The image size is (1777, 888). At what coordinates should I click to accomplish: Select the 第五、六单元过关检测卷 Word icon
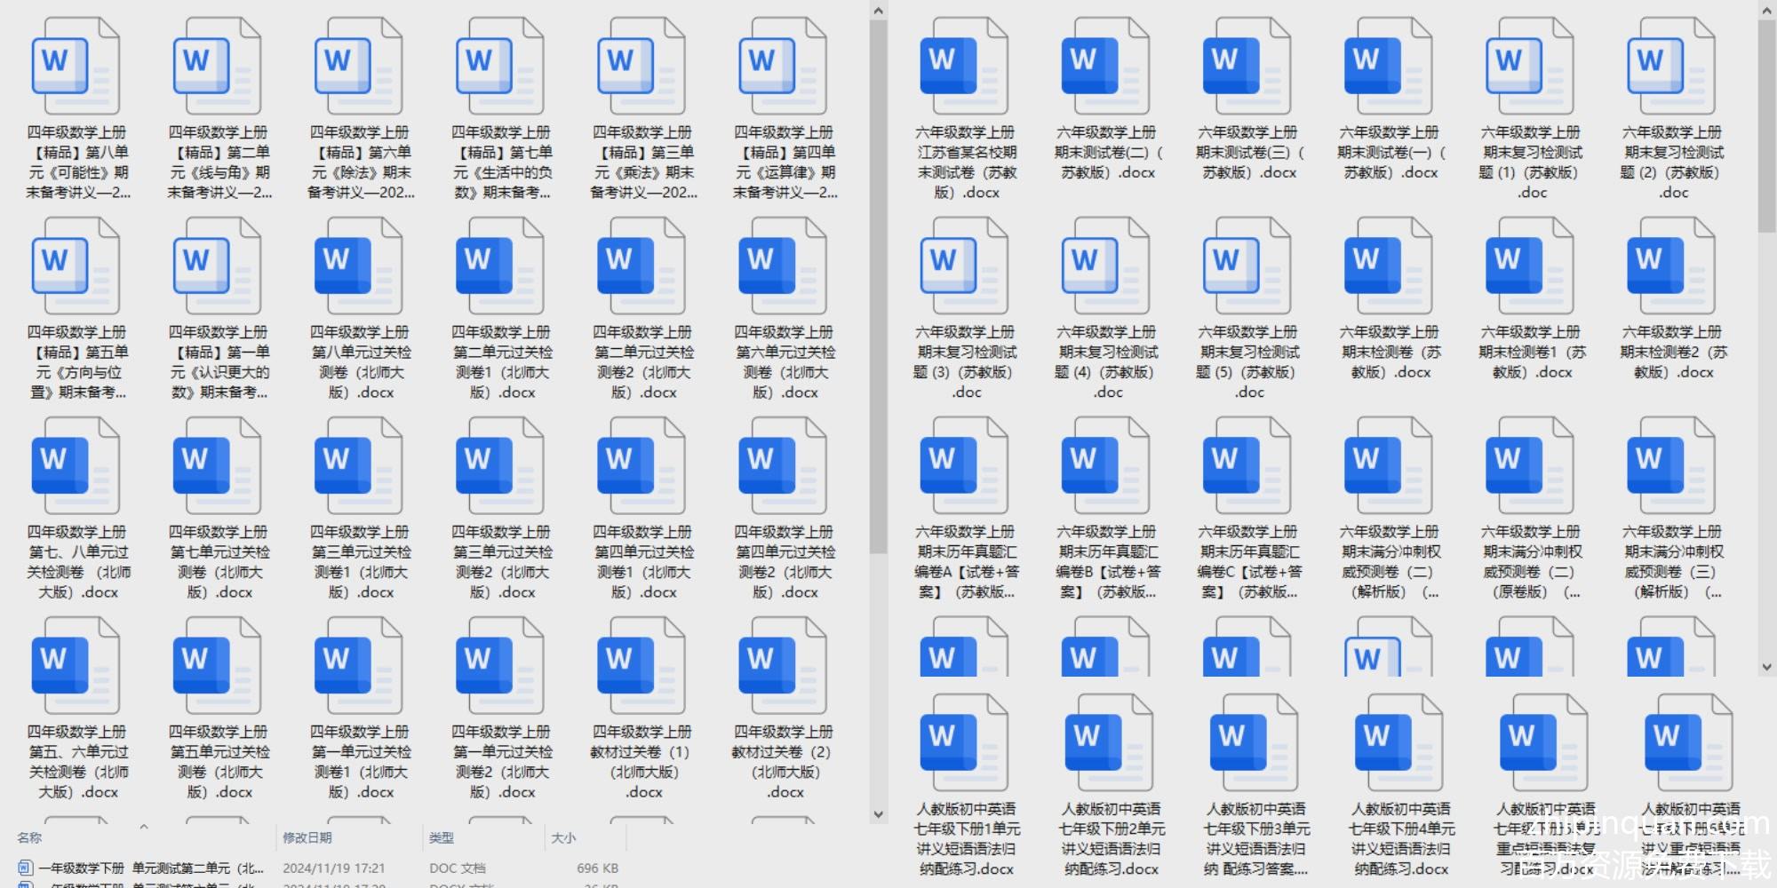pos(76,666)
